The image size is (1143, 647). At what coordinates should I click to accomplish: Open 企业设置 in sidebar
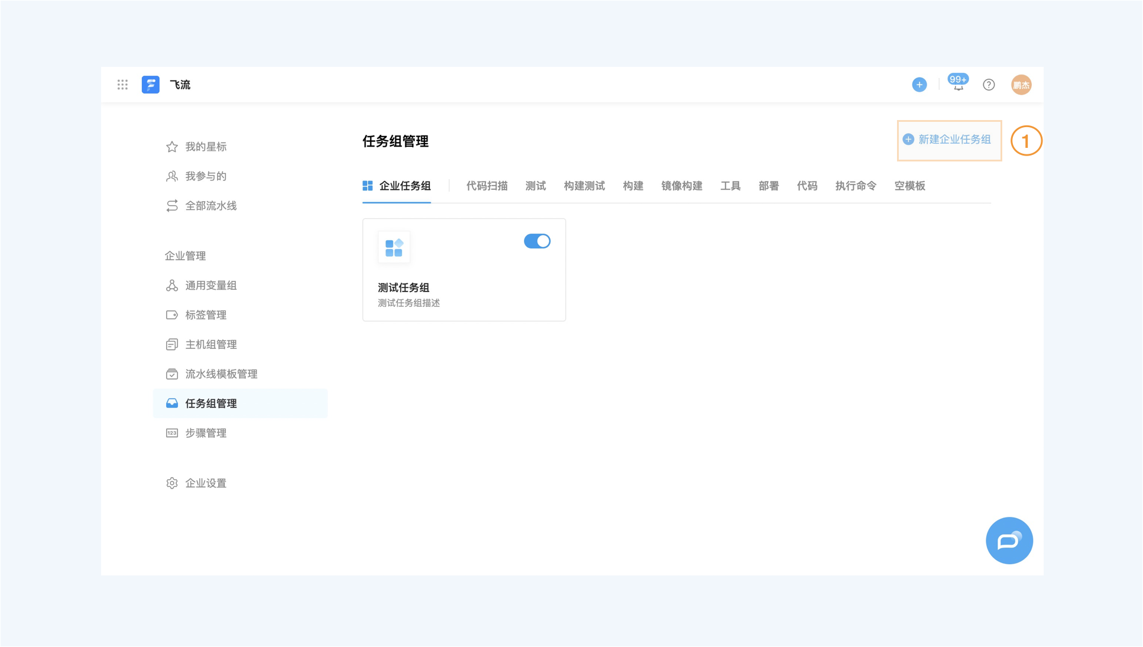click(x=206, y=483)
